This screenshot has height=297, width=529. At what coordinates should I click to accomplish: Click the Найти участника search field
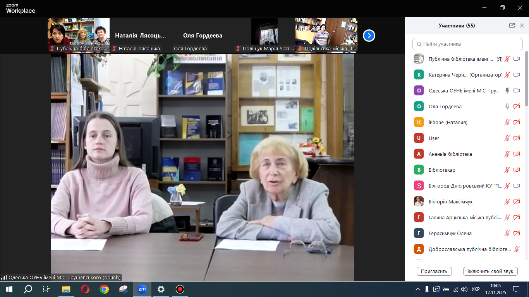(x=467, y=44)
